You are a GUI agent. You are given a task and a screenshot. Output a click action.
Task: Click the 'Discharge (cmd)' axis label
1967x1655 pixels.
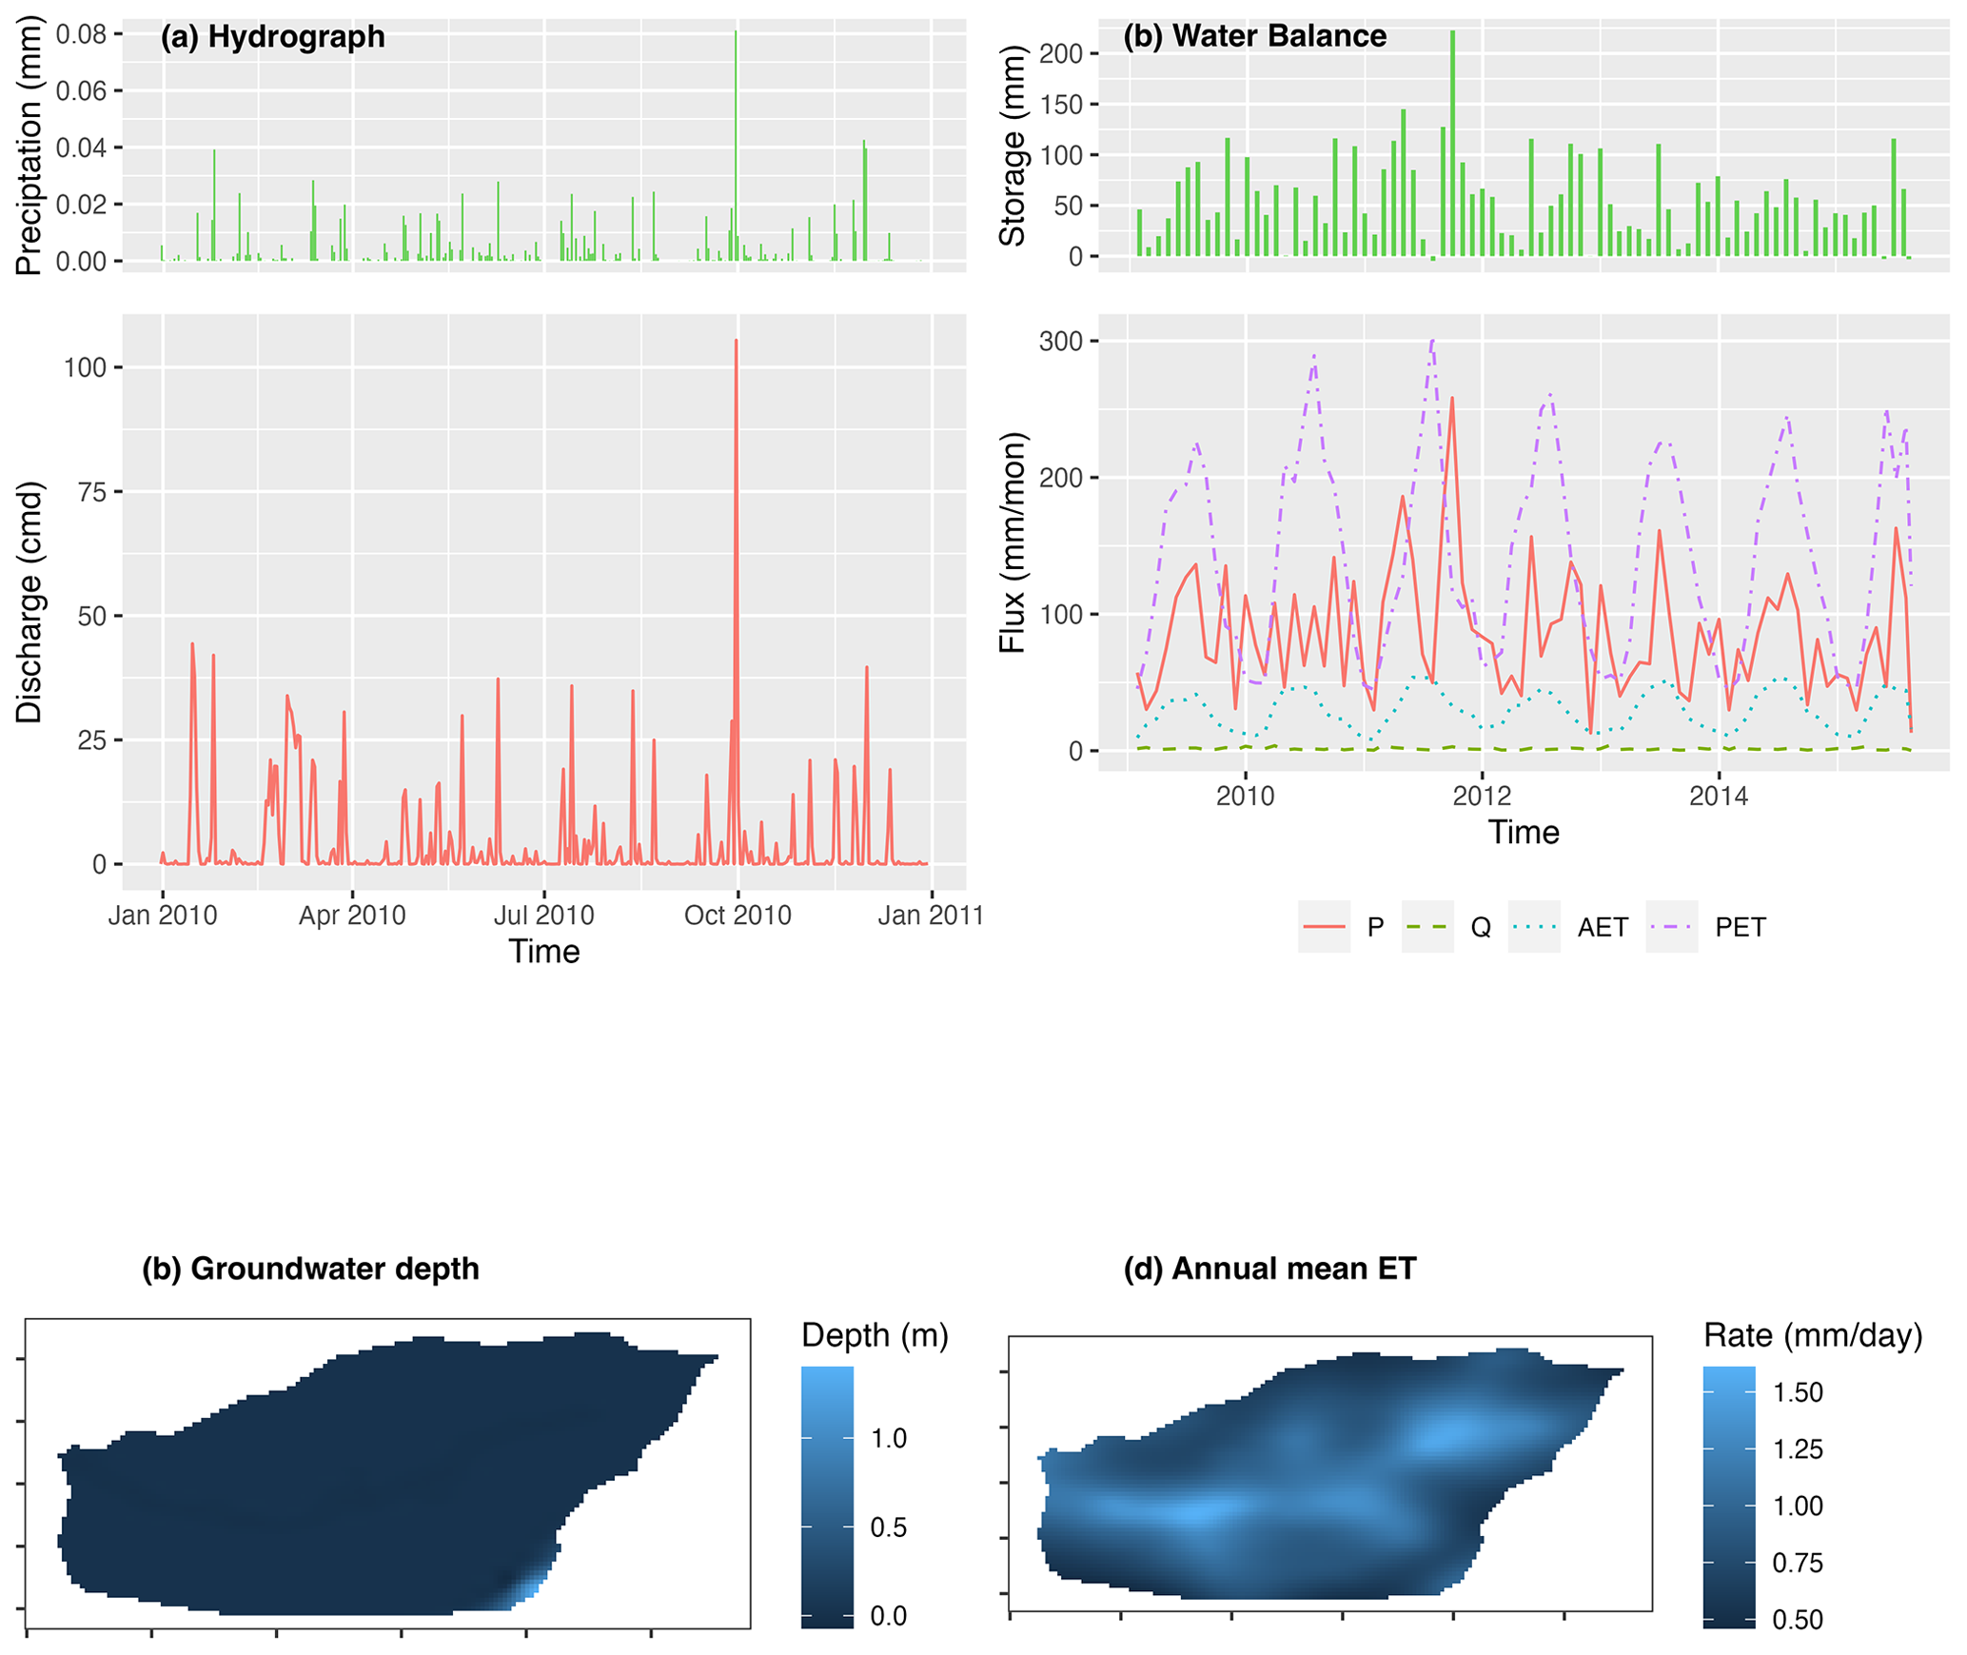[30, 602]
